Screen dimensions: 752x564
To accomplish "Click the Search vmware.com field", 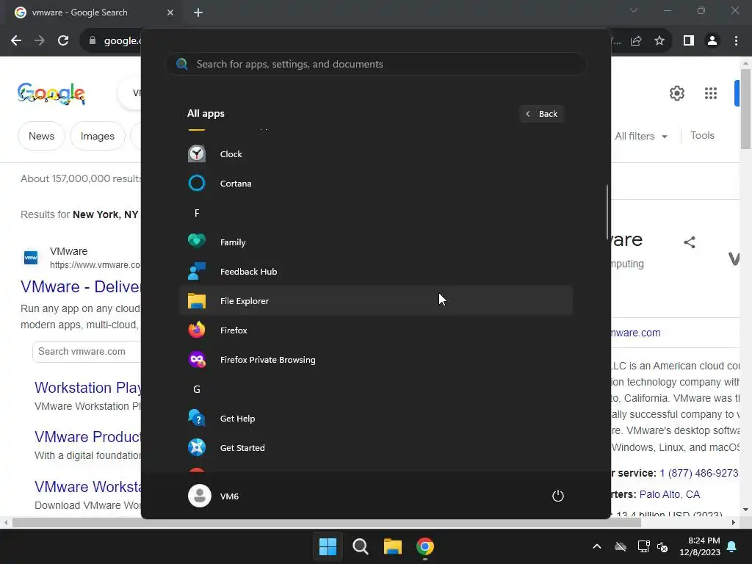I will 87,352.
